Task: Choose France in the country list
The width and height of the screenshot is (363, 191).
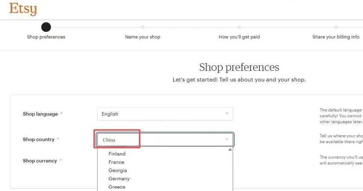Action: (x=116, y=162)
